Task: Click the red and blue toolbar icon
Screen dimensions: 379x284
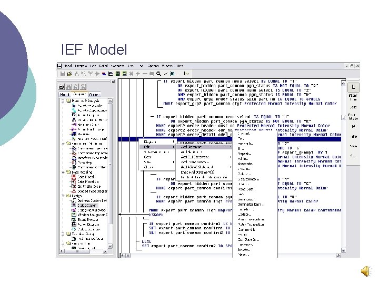Action: tap(104, 74)
